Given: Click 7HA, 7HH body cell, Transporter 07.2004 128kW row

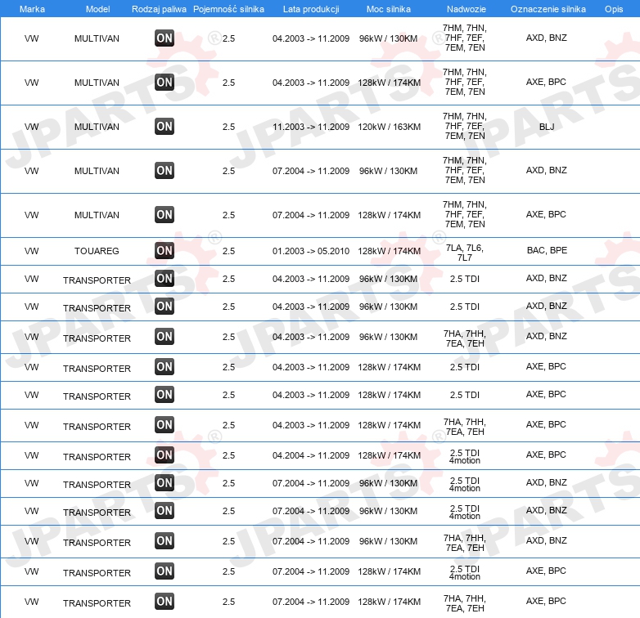Looking at the screenshot, I should click(x=465, y=603).
